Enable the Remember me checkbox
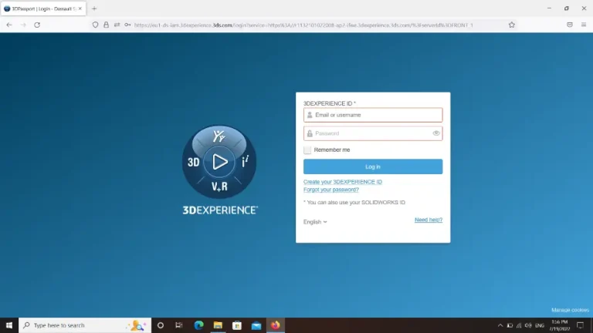593x333 pixels. point(307,150)
